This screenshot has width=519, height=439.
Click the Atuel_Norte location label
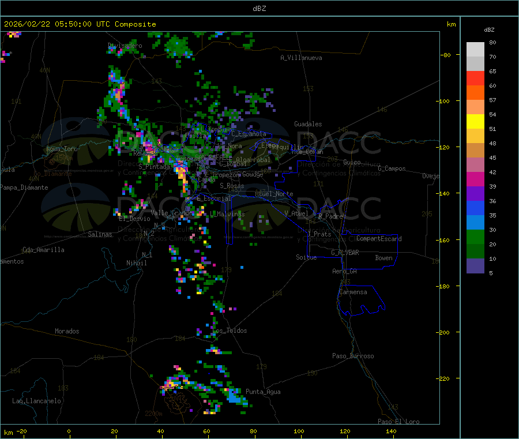click(x=274, y=194)
